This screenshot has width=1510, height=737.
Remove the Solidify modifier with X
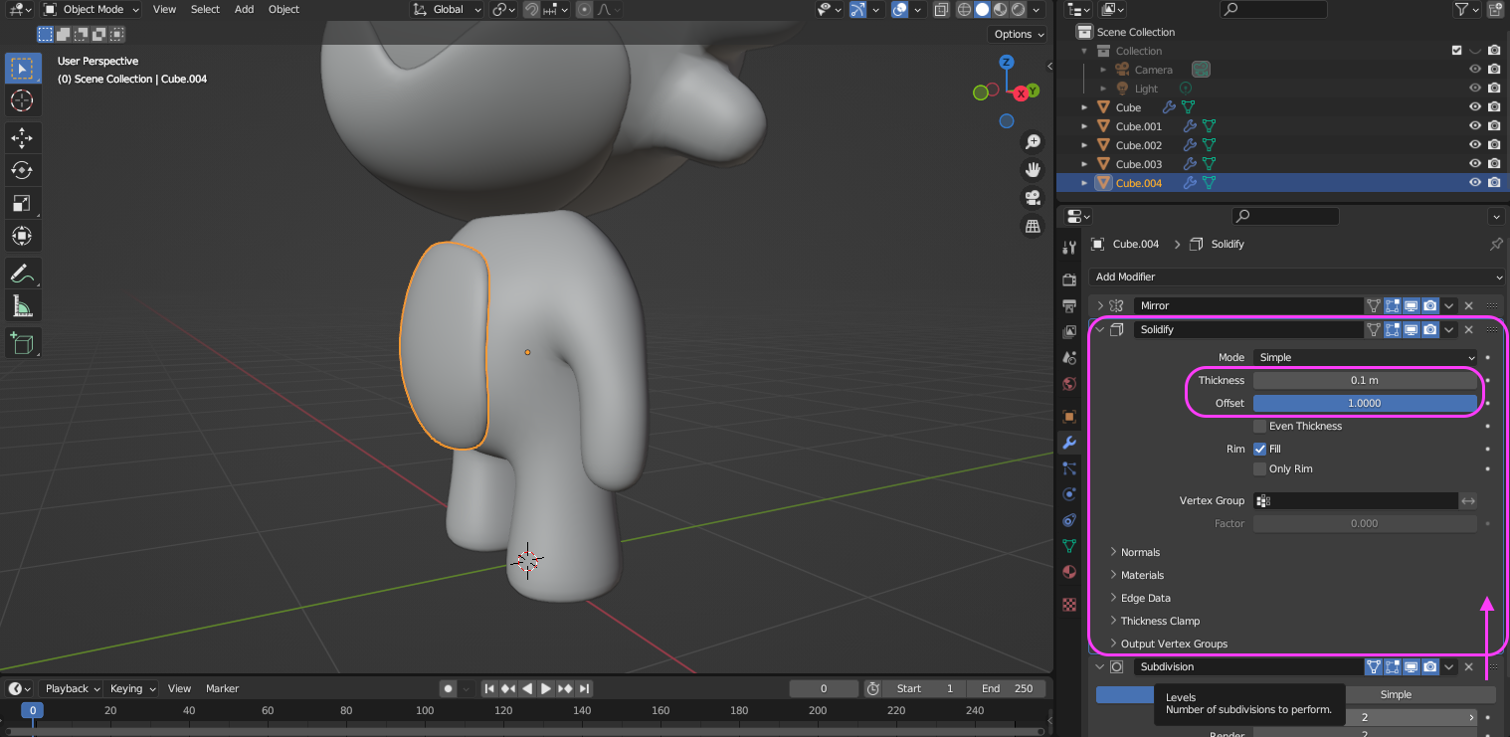coord(1468,329)
